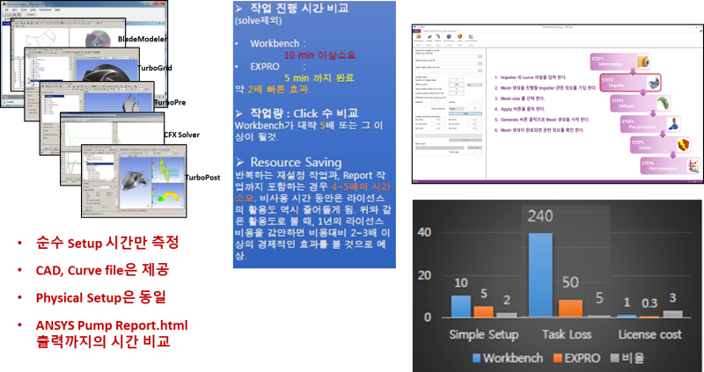
Task: Browse for the shroud curve file
Action: (x=480, y=63)
